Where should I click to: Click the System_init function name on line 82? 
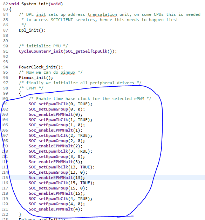click(x=35, y=4)
